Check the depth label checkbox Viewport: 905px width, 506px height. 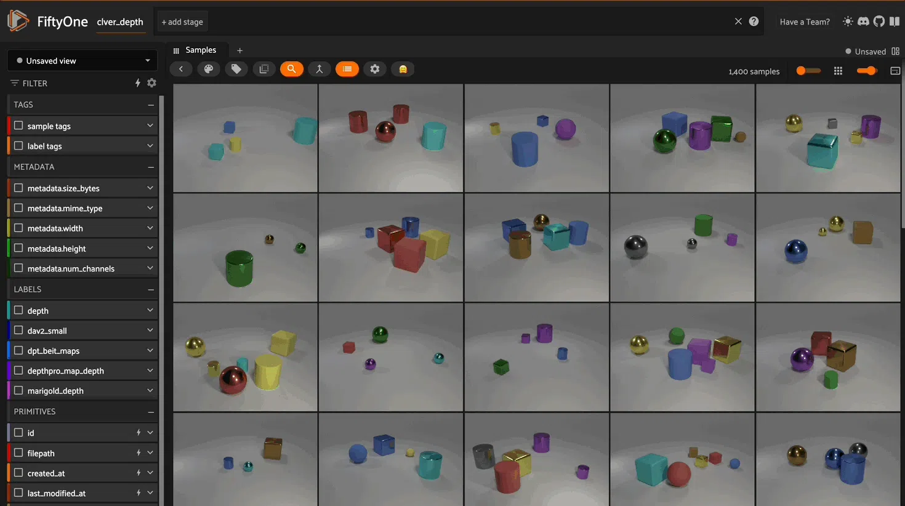18,310
